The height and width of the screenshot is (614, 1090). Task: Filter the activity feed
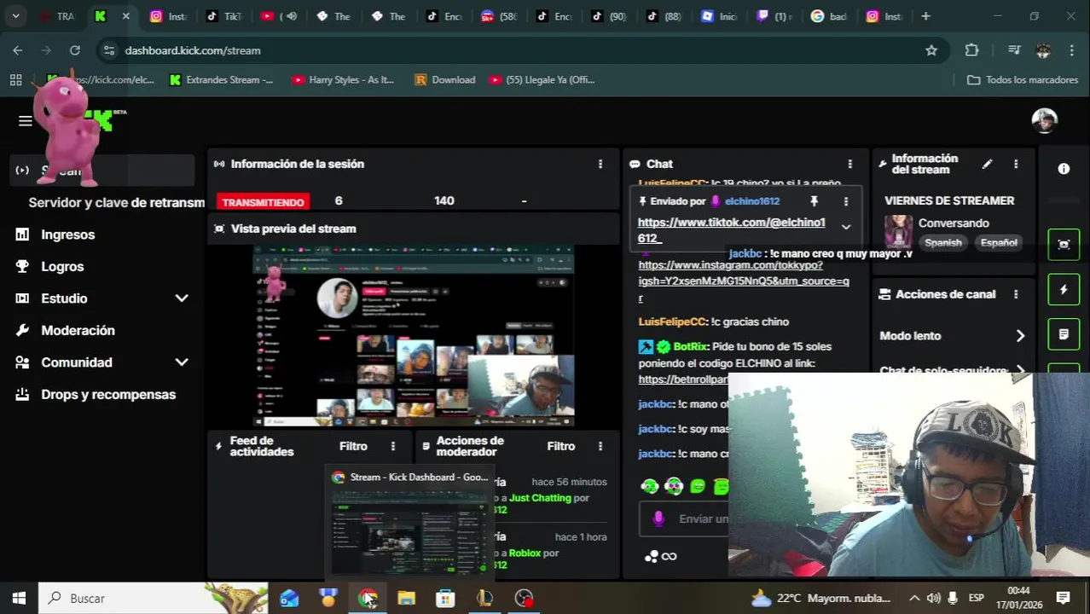353,446
